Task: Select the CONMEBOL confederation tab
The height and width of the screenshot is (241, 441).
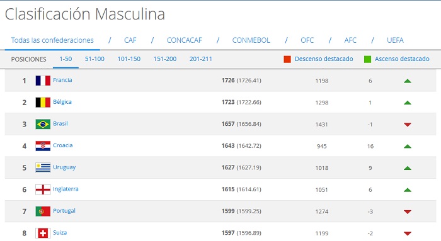Action: click(251, 40)
